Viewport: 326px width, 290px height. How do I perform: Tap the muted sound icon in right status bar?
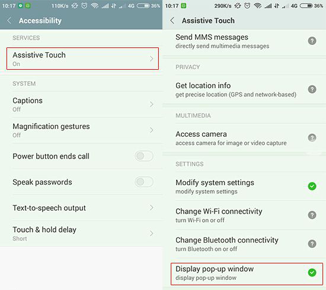click(x=238, y=5)
